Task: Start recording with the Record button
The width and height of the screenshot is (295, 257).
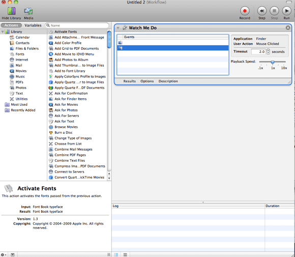Action: [x=245, y=11]
